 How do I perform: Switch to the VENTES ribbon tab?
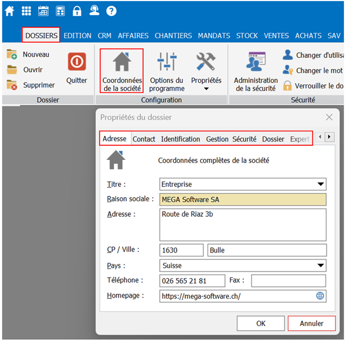[276, 35]
